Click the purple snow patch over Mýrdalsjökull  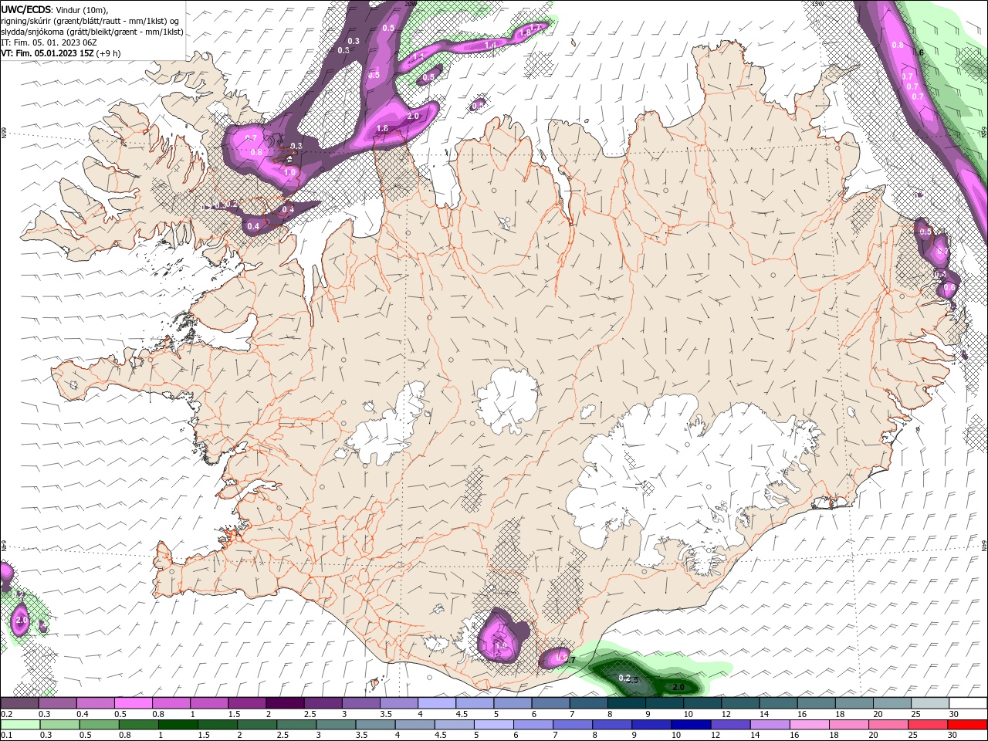(502, 637)
